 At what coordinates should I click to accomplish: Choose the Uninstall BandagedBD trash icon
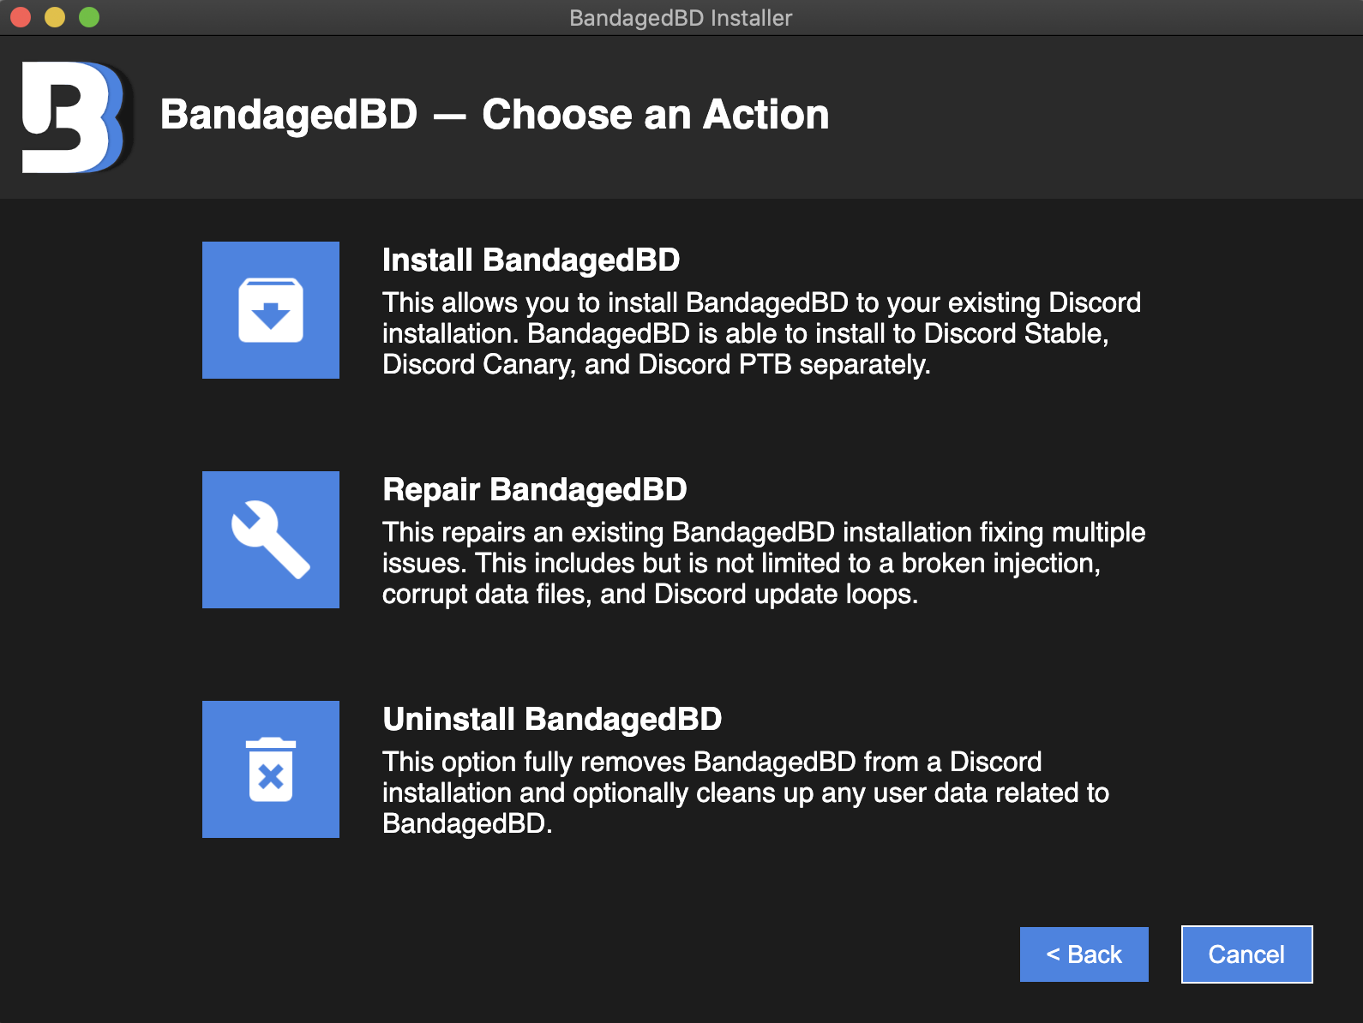tap(271, 769)
